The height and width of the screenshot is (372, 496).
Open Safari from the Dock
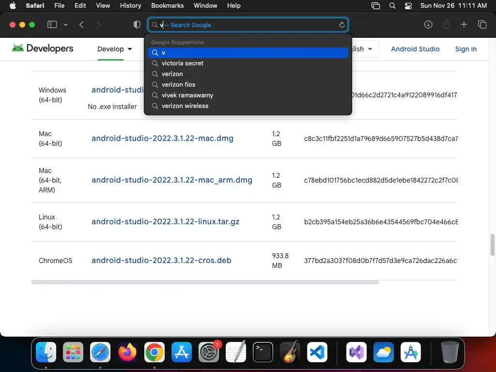point(100,352)
